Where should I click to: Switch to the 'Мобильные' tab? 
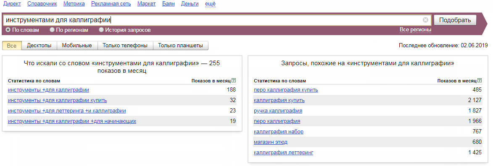click(77, 45)
